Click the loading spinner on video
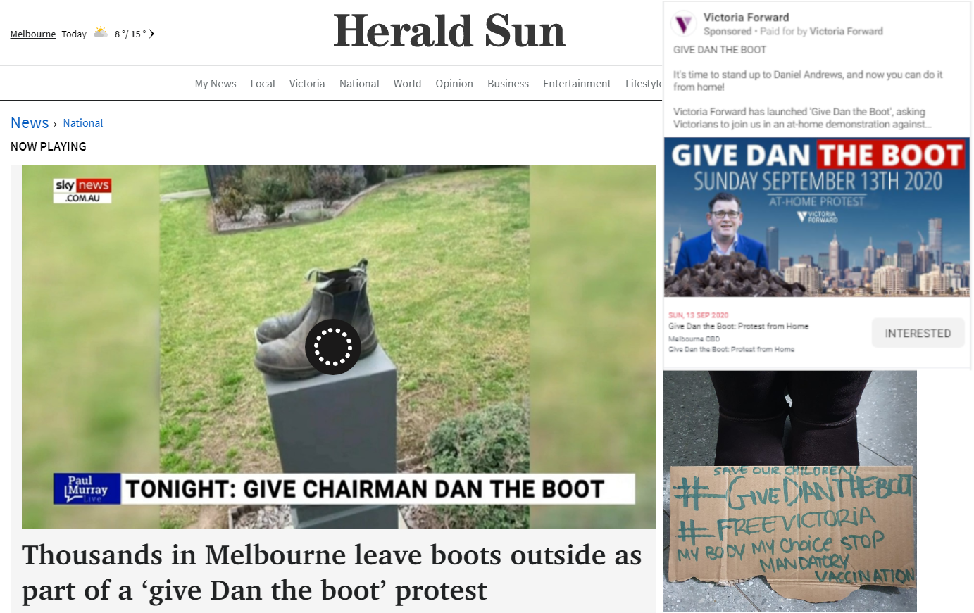The height and width of the screenshot is (613, 974). (x=333, y=346)
